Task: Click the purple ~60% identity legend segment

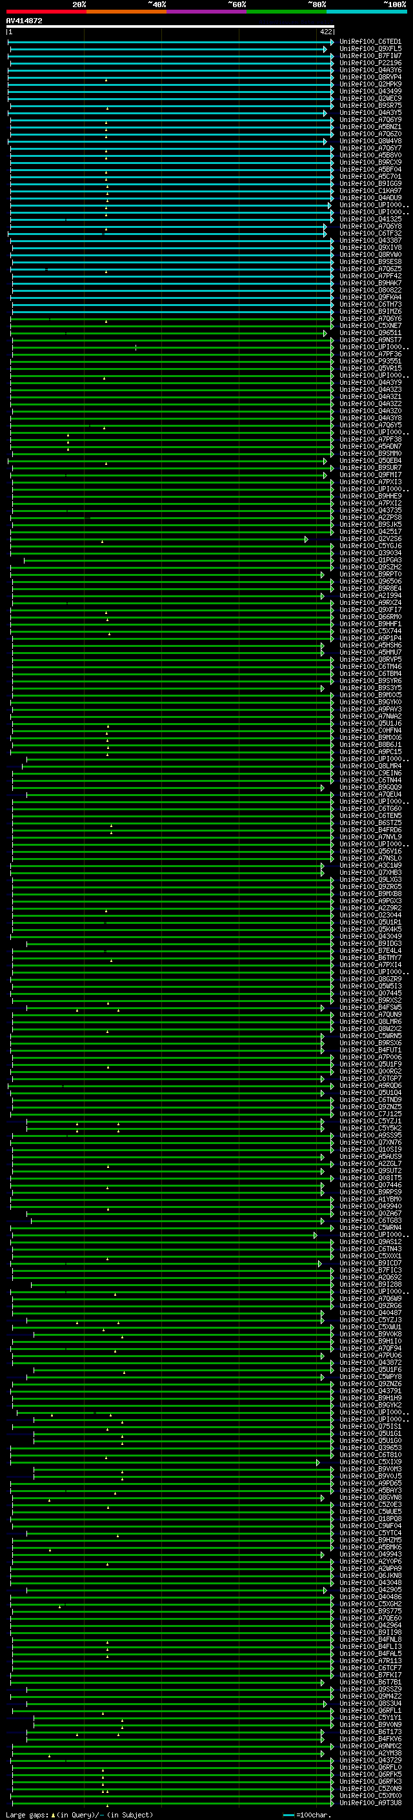Action: 207,12
